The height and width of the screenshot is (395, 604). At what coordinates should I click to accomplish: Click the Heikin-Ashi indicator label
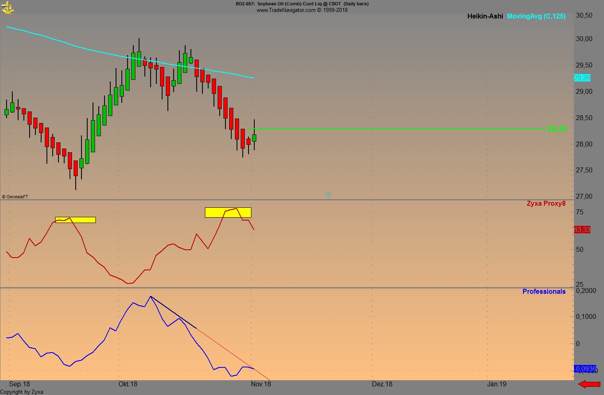pos(485,16)
